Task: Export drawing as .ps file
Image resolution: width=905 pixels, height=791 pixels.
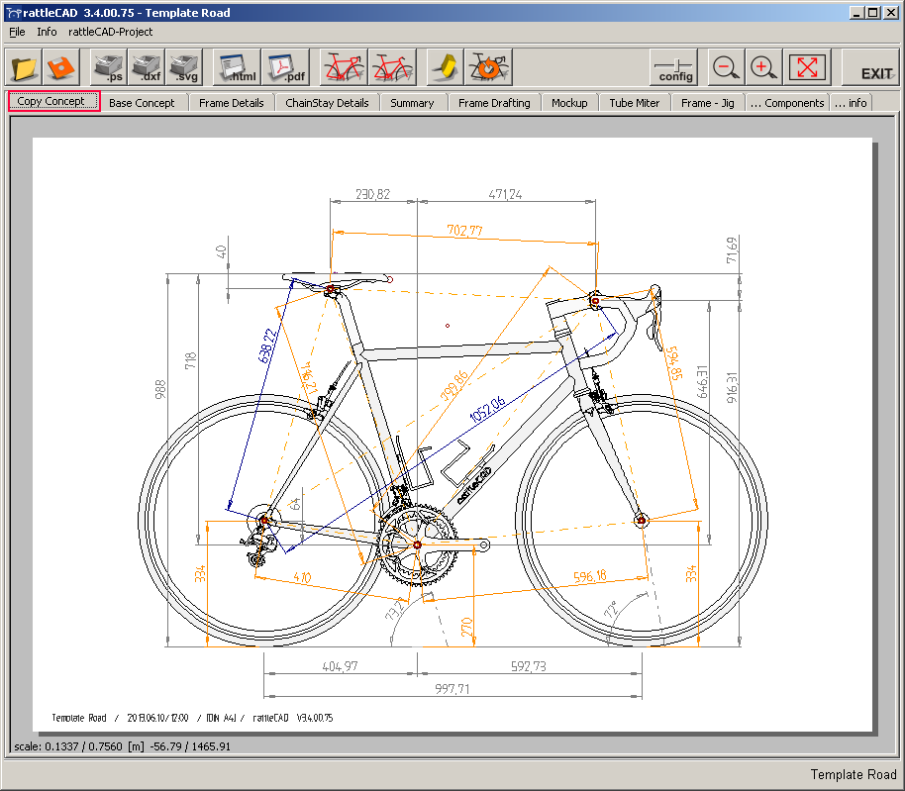Action: point(109,67)
